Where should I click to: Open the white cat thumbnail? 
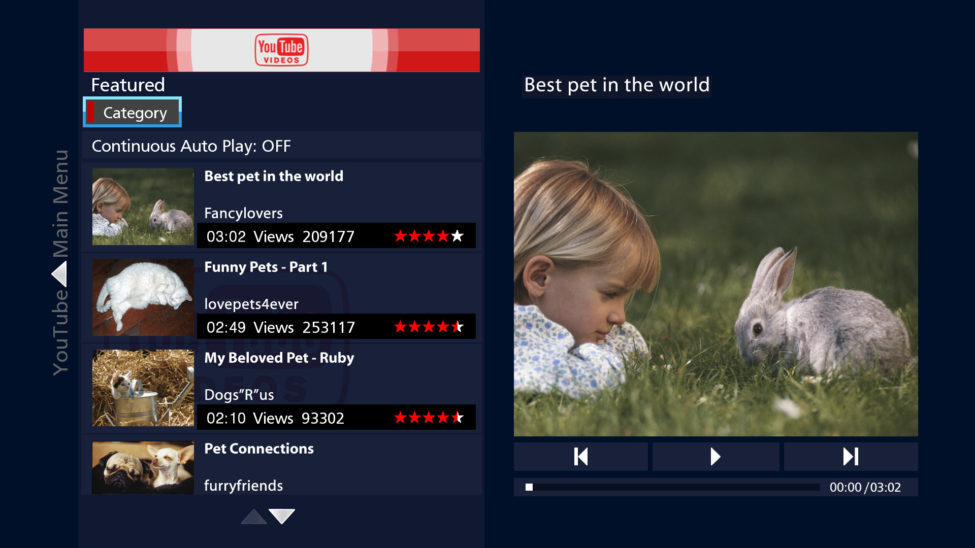pos(143,297)
